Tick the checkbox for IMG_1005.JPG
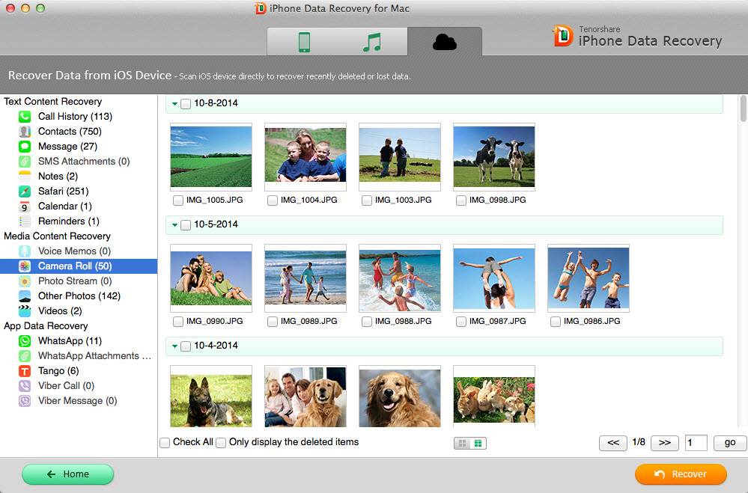Viewport: 748px width, 493px height. tap(177, 200)
